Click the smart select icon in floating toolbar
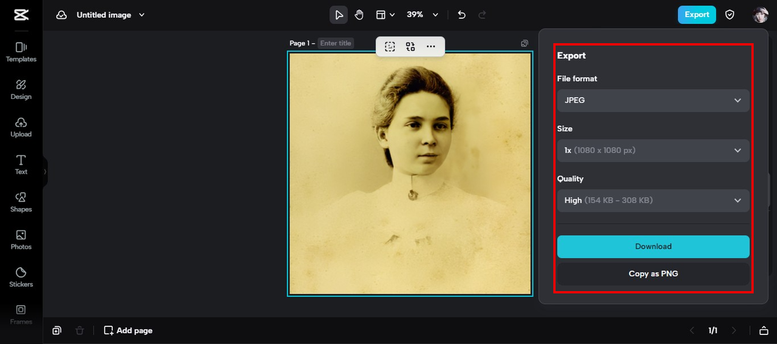Screen dimensions: 777x344 click(390, 46)
